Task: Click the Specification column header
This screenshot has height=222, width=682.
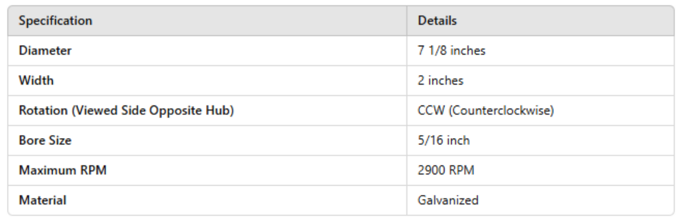Action: pos(55,21)
